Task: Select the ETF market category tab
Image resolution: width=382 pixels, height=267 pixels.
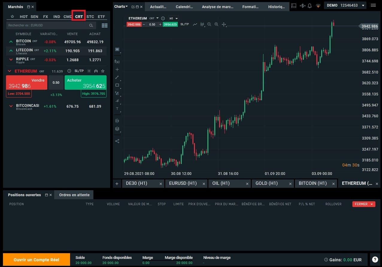Action: pyautogui.click(x=101, y=17)
